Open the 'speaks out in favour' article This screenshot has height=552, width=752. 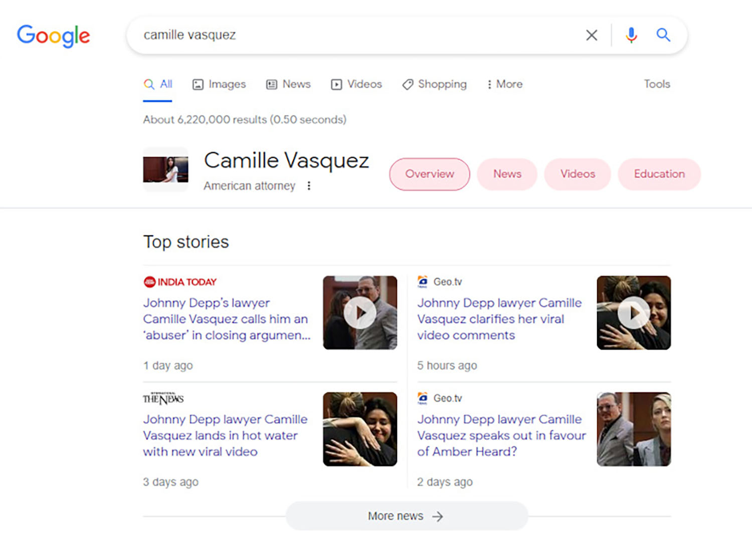(501, 435)
